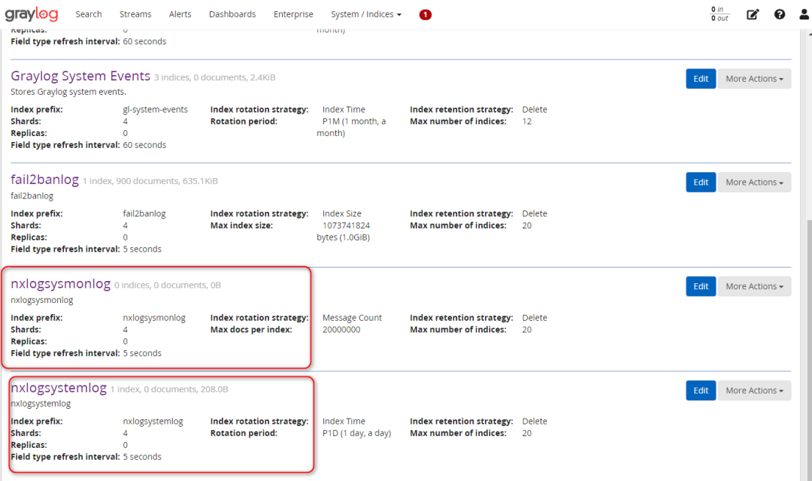Image resolution: width=812 pixels, height=481 pixels.
Task: Edit the fail2banlog index set
Action: click(701, 182)
